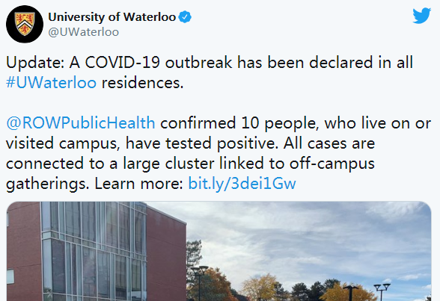This screenshot has width=440, height=301.
Task: Visit the @UWaterloo handle
Action: pos(84,32)
